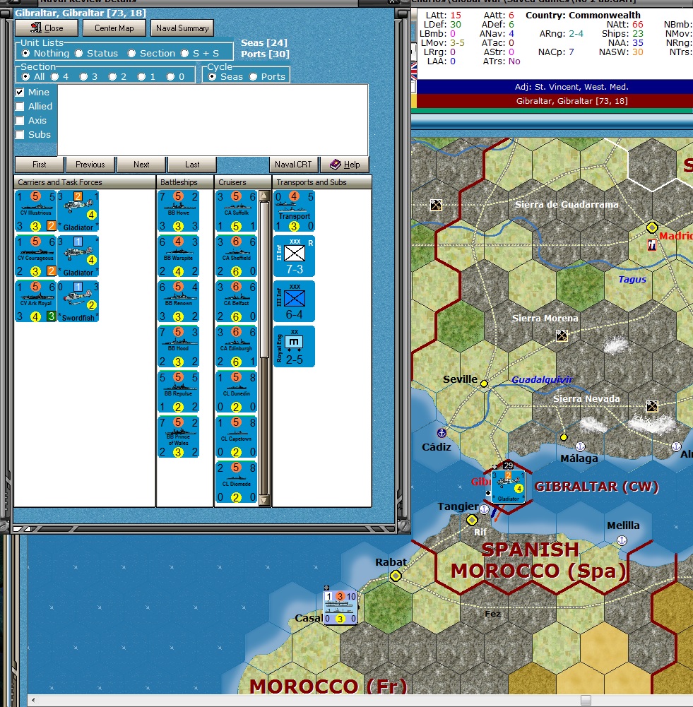Select the BB Repulse battleship counter

coord(179,391)
